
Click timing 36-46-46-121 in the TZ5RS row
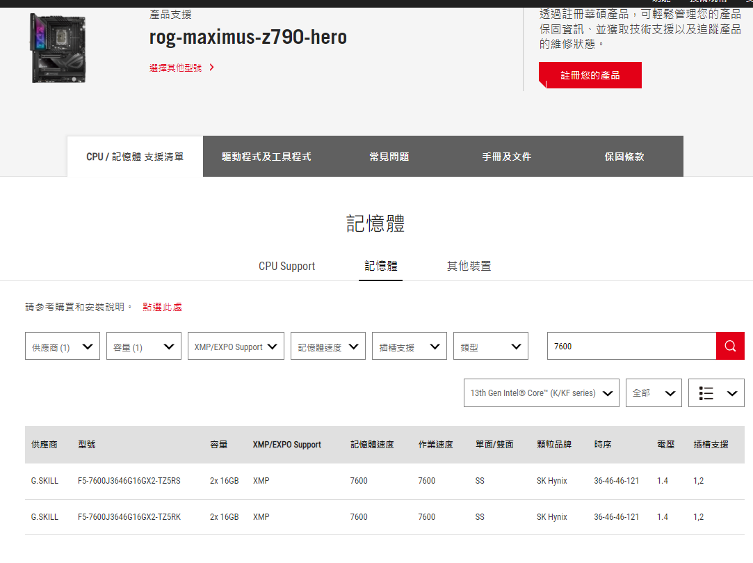[617, 481]
